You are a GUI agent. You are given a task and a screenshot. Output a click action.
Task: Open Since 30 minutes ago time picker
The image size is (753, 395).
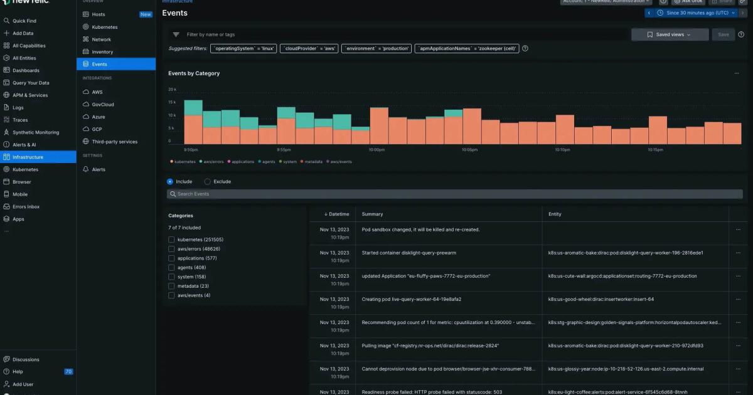(x=696, y=13)
